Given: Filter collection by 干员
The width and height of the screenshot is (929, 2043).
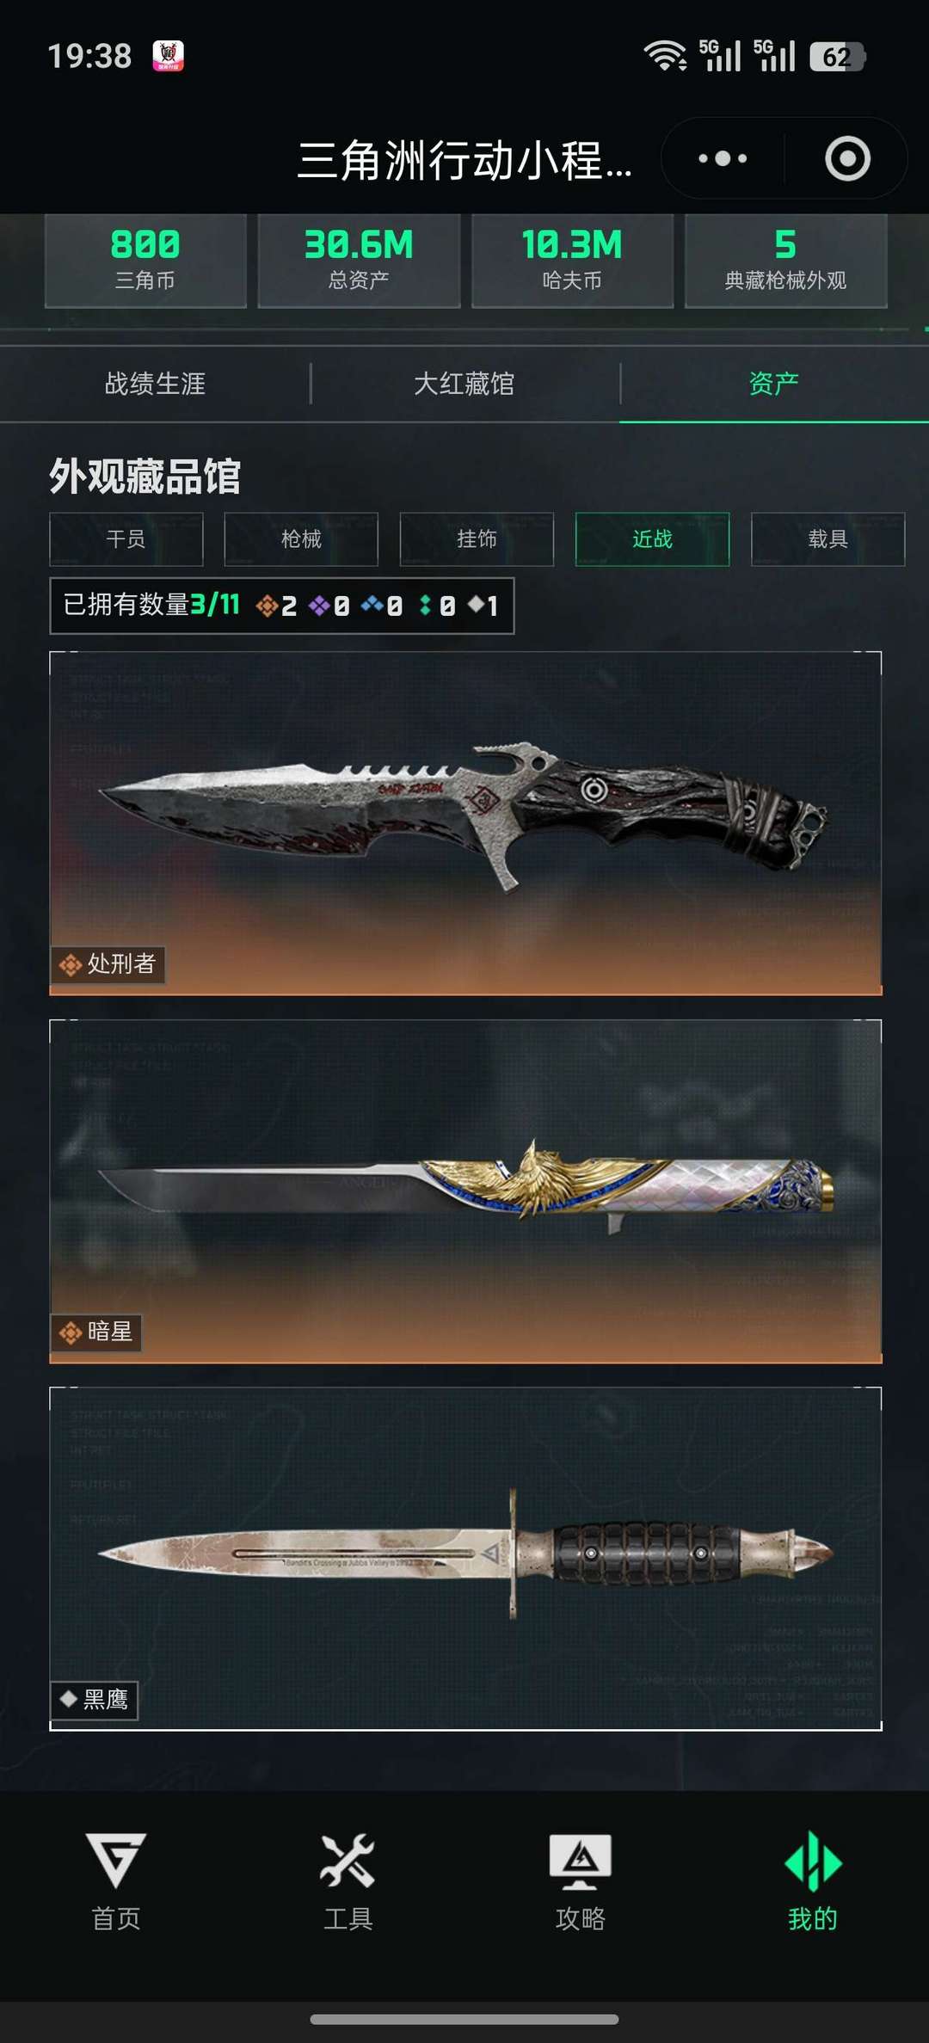Looking at the screenshot, I should (126, 539).
